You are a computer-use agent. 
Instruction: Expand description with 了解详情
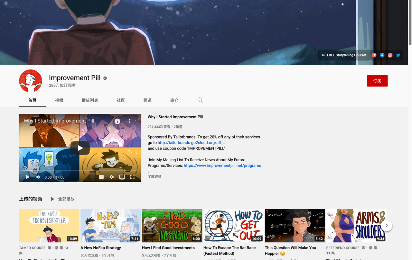click(x=154, y=177)
